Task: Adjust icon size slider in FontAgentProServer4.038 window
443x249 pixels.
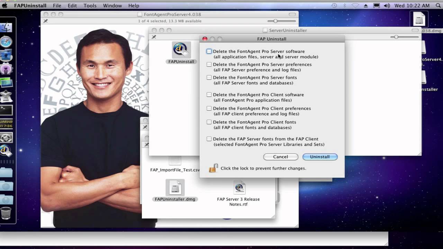Action: tap(275, 21)
